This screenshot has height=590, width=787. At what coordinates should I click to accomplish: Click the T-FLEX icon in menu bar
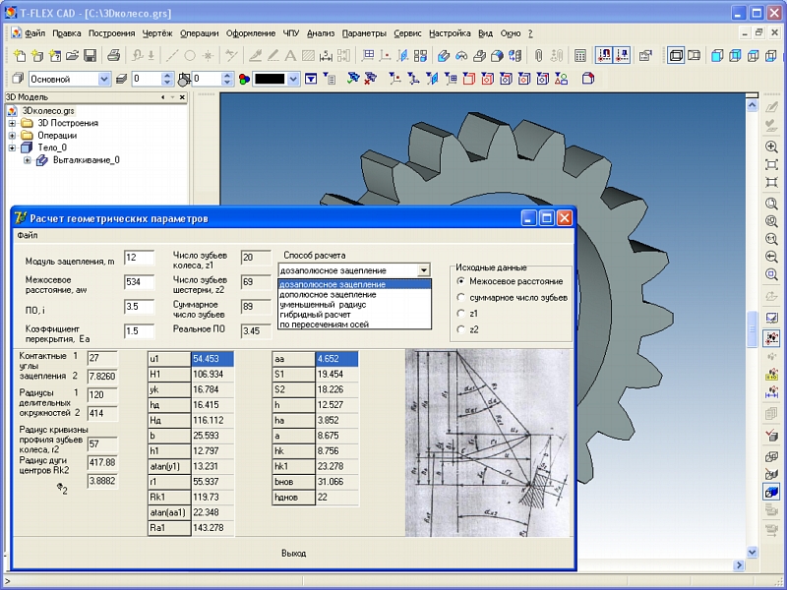pyautogui.click(x=16, y=33)
